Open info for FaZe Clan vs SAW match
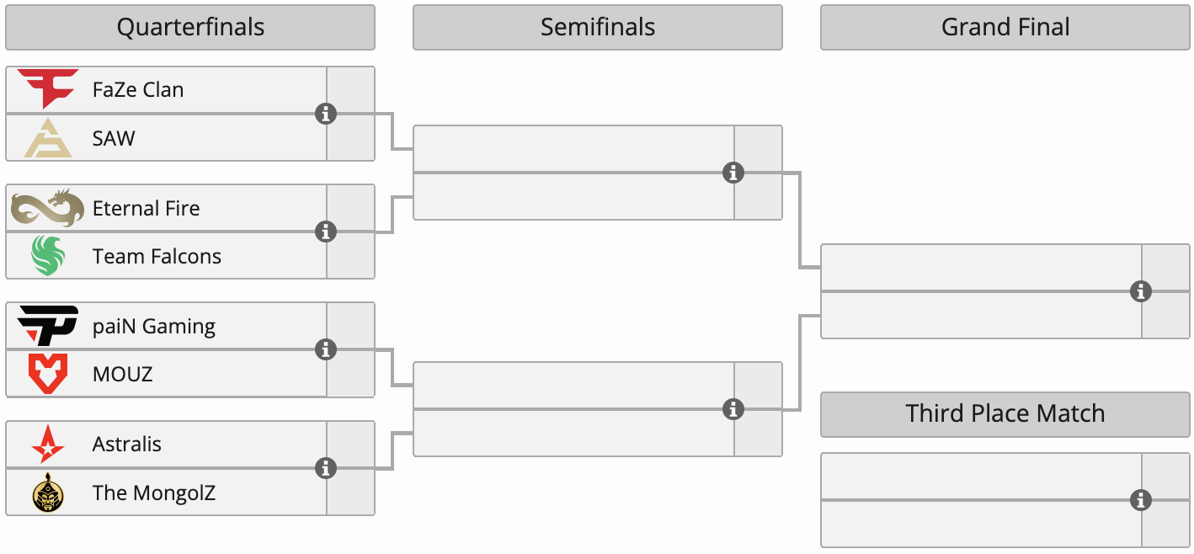 coord(326,114)
